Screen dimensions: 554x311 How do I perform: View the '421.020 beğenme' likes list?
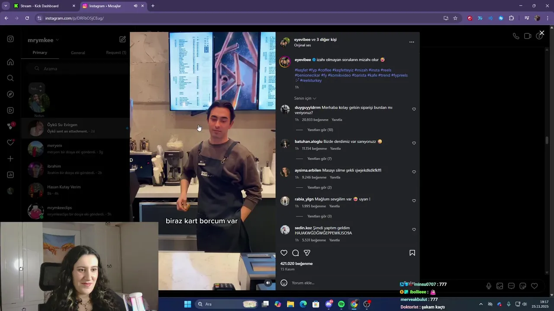(x=296, y=263)
